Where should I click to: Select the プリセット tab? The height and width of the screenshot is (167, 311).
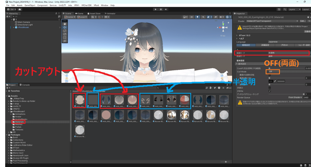(285, 45)
